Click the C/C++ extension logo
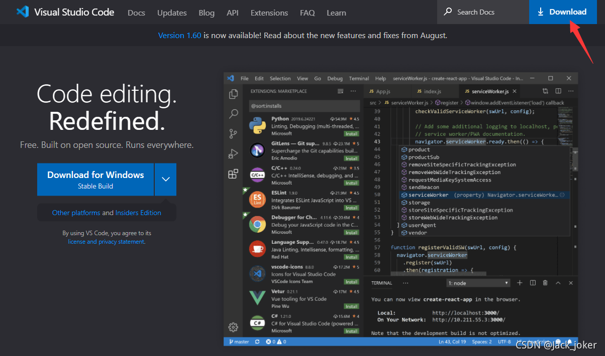Screen dimensions: 605x356 click(x=258, y=175)
